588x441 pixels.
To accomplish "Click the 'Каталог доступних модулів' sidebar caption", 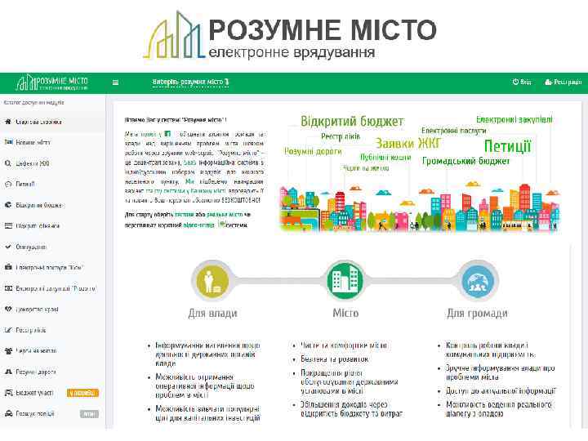I will [x=33, y=102].
